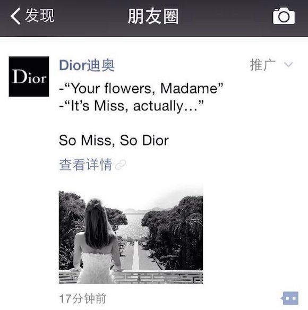This screenshot has height=310, width=308.
Task: Open the black-and-white garden photo
Action: (131, 234)
